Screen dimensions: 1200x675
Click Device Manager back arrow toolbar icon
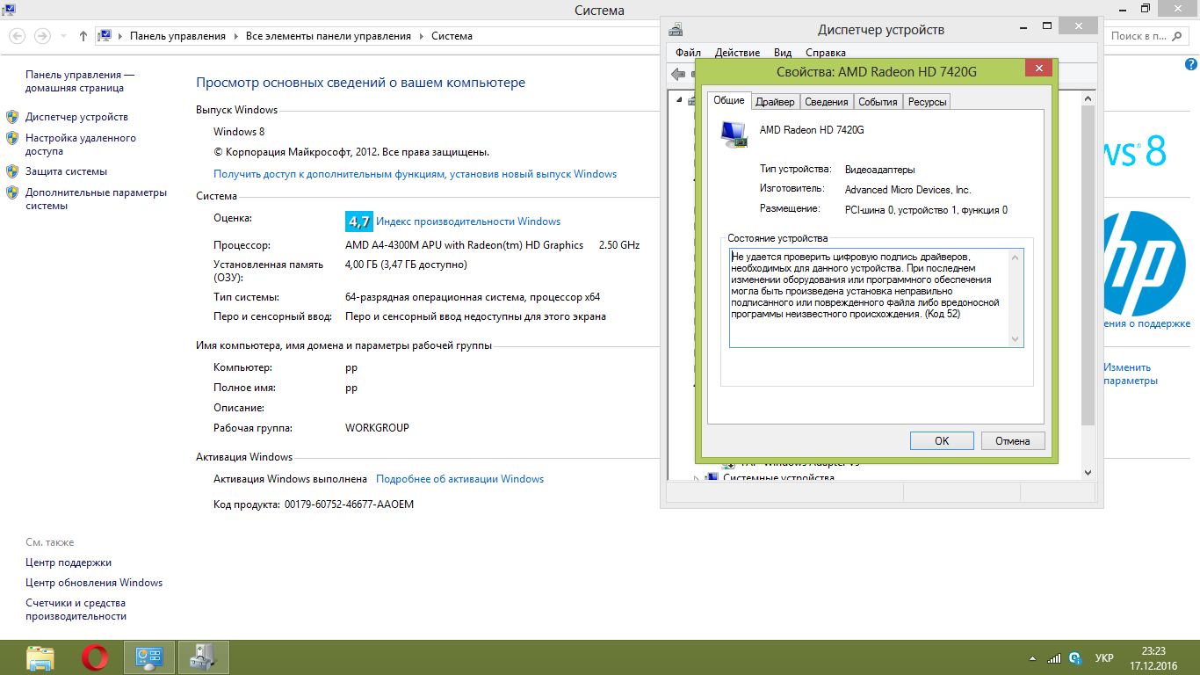click(677, 74)
